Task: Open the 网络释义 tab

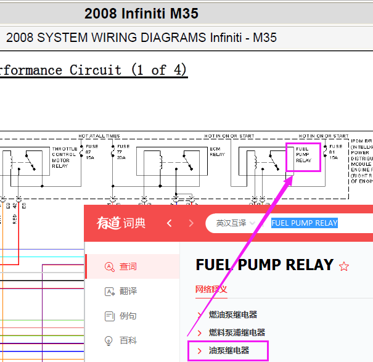Action: tap(211, 289)
